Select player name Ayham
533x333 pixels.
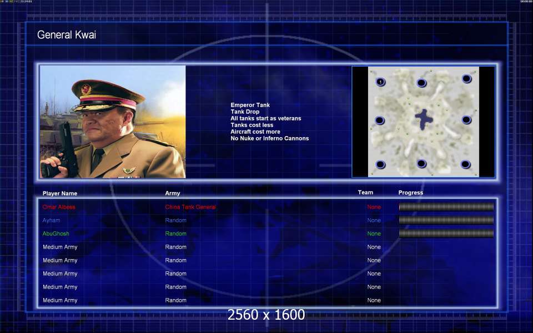51,220
